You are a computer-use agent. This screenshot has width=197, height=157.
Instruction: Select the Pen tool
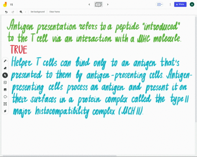[x=5, y=61]
